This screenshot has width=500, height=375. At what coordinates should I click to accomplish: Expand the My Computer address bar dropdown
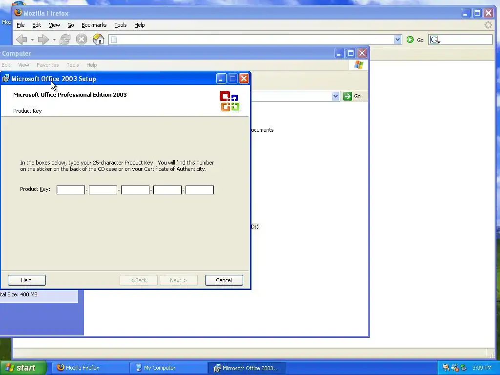tap(335, 96)
